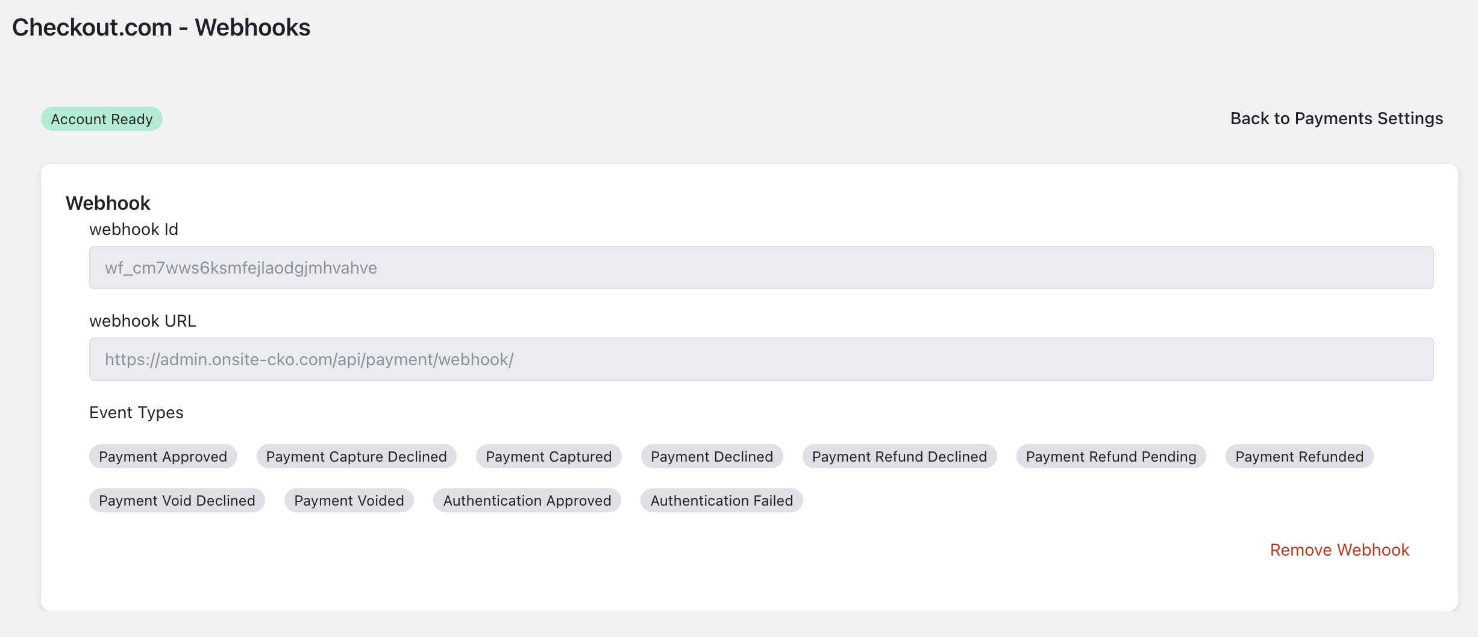Toggle the Payment Refunded event type
The image size is (1478, 637).
coord(1299,456)
